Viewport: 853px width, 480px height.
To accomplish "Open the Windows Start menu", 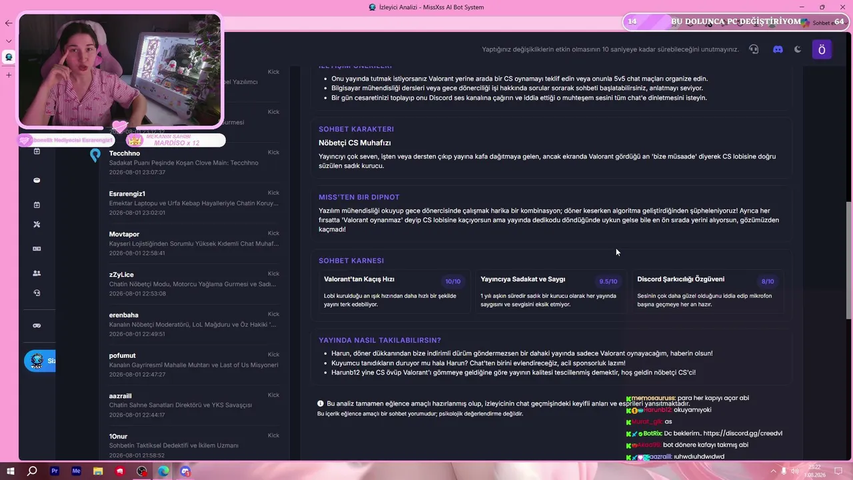I will click(11, 471).
